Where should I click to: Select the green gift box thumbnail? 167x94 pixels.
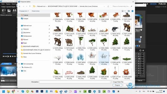pos(104,72)
